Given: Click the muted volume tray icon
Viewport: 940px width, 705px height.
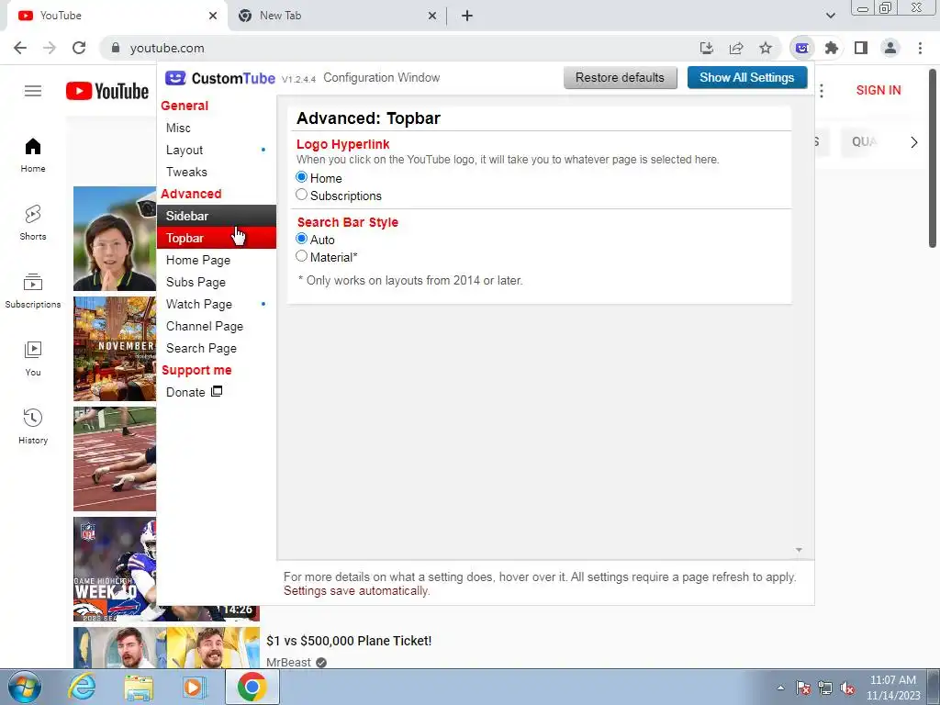Looking at the screenshot, I should pyautogui.click(x=847, y=688).
